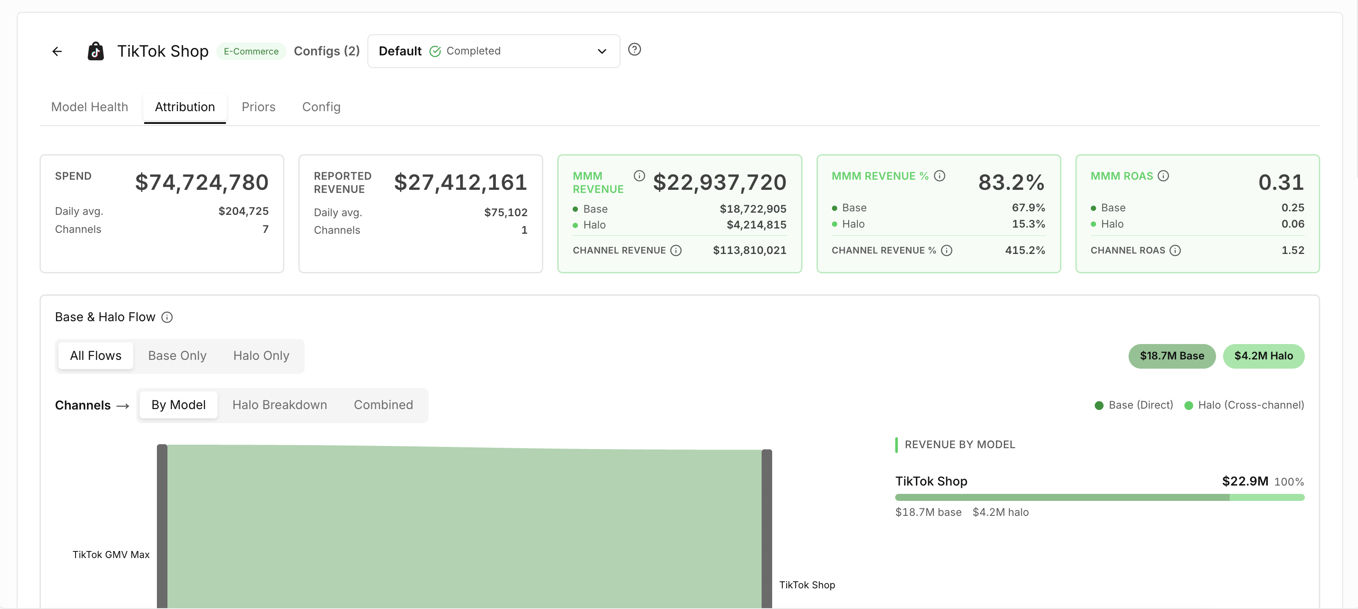Click the Channel Revenue value $113,810,021
The width and height of the screenshot is (1358, 609).
pos(750,250)
